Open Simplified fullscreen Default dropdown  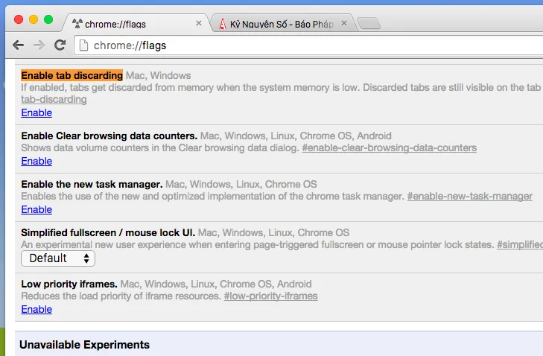point(58,258)
